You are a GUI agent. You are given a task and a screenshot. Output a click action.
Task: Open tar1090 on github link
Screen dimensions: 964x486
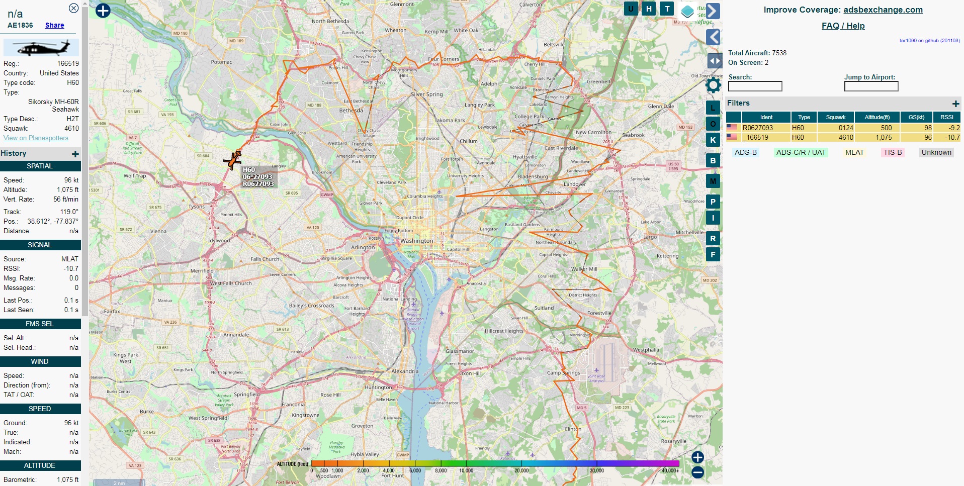[929, 41]
